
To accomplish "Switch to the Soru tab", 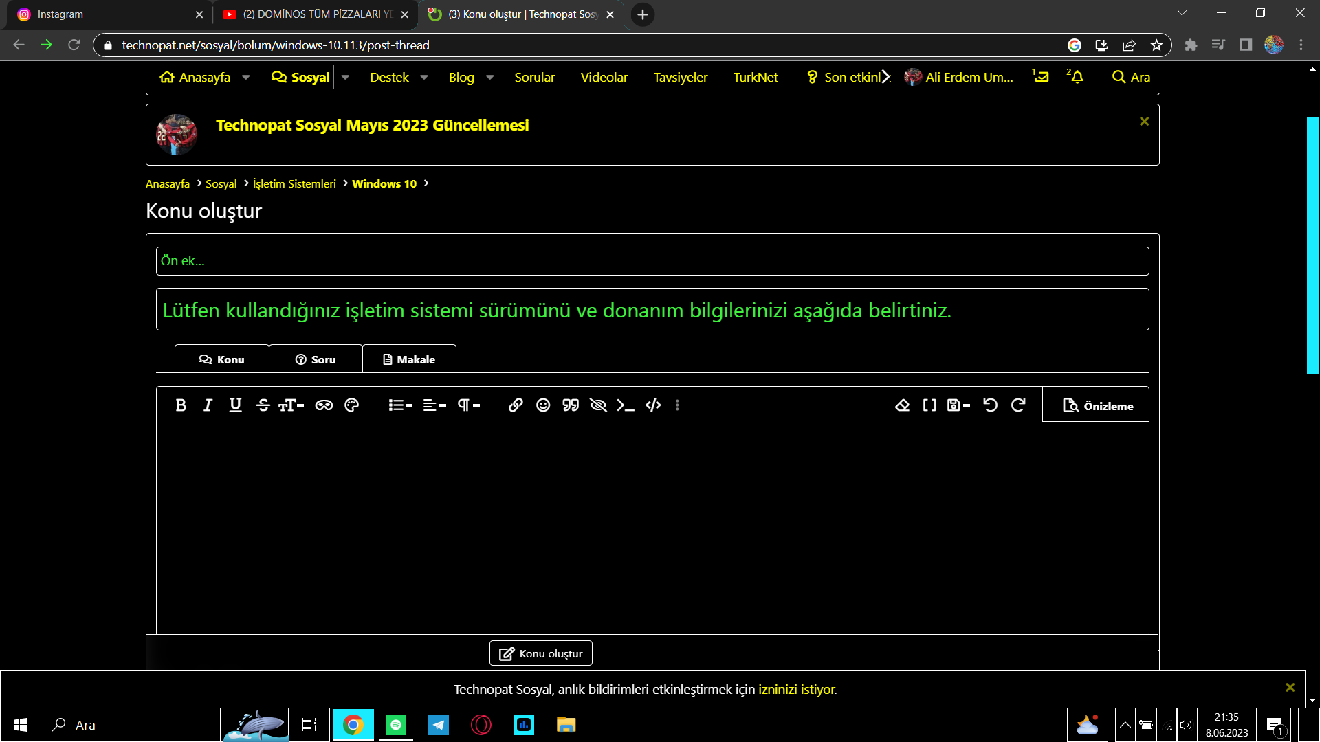I will click(316, 359).
